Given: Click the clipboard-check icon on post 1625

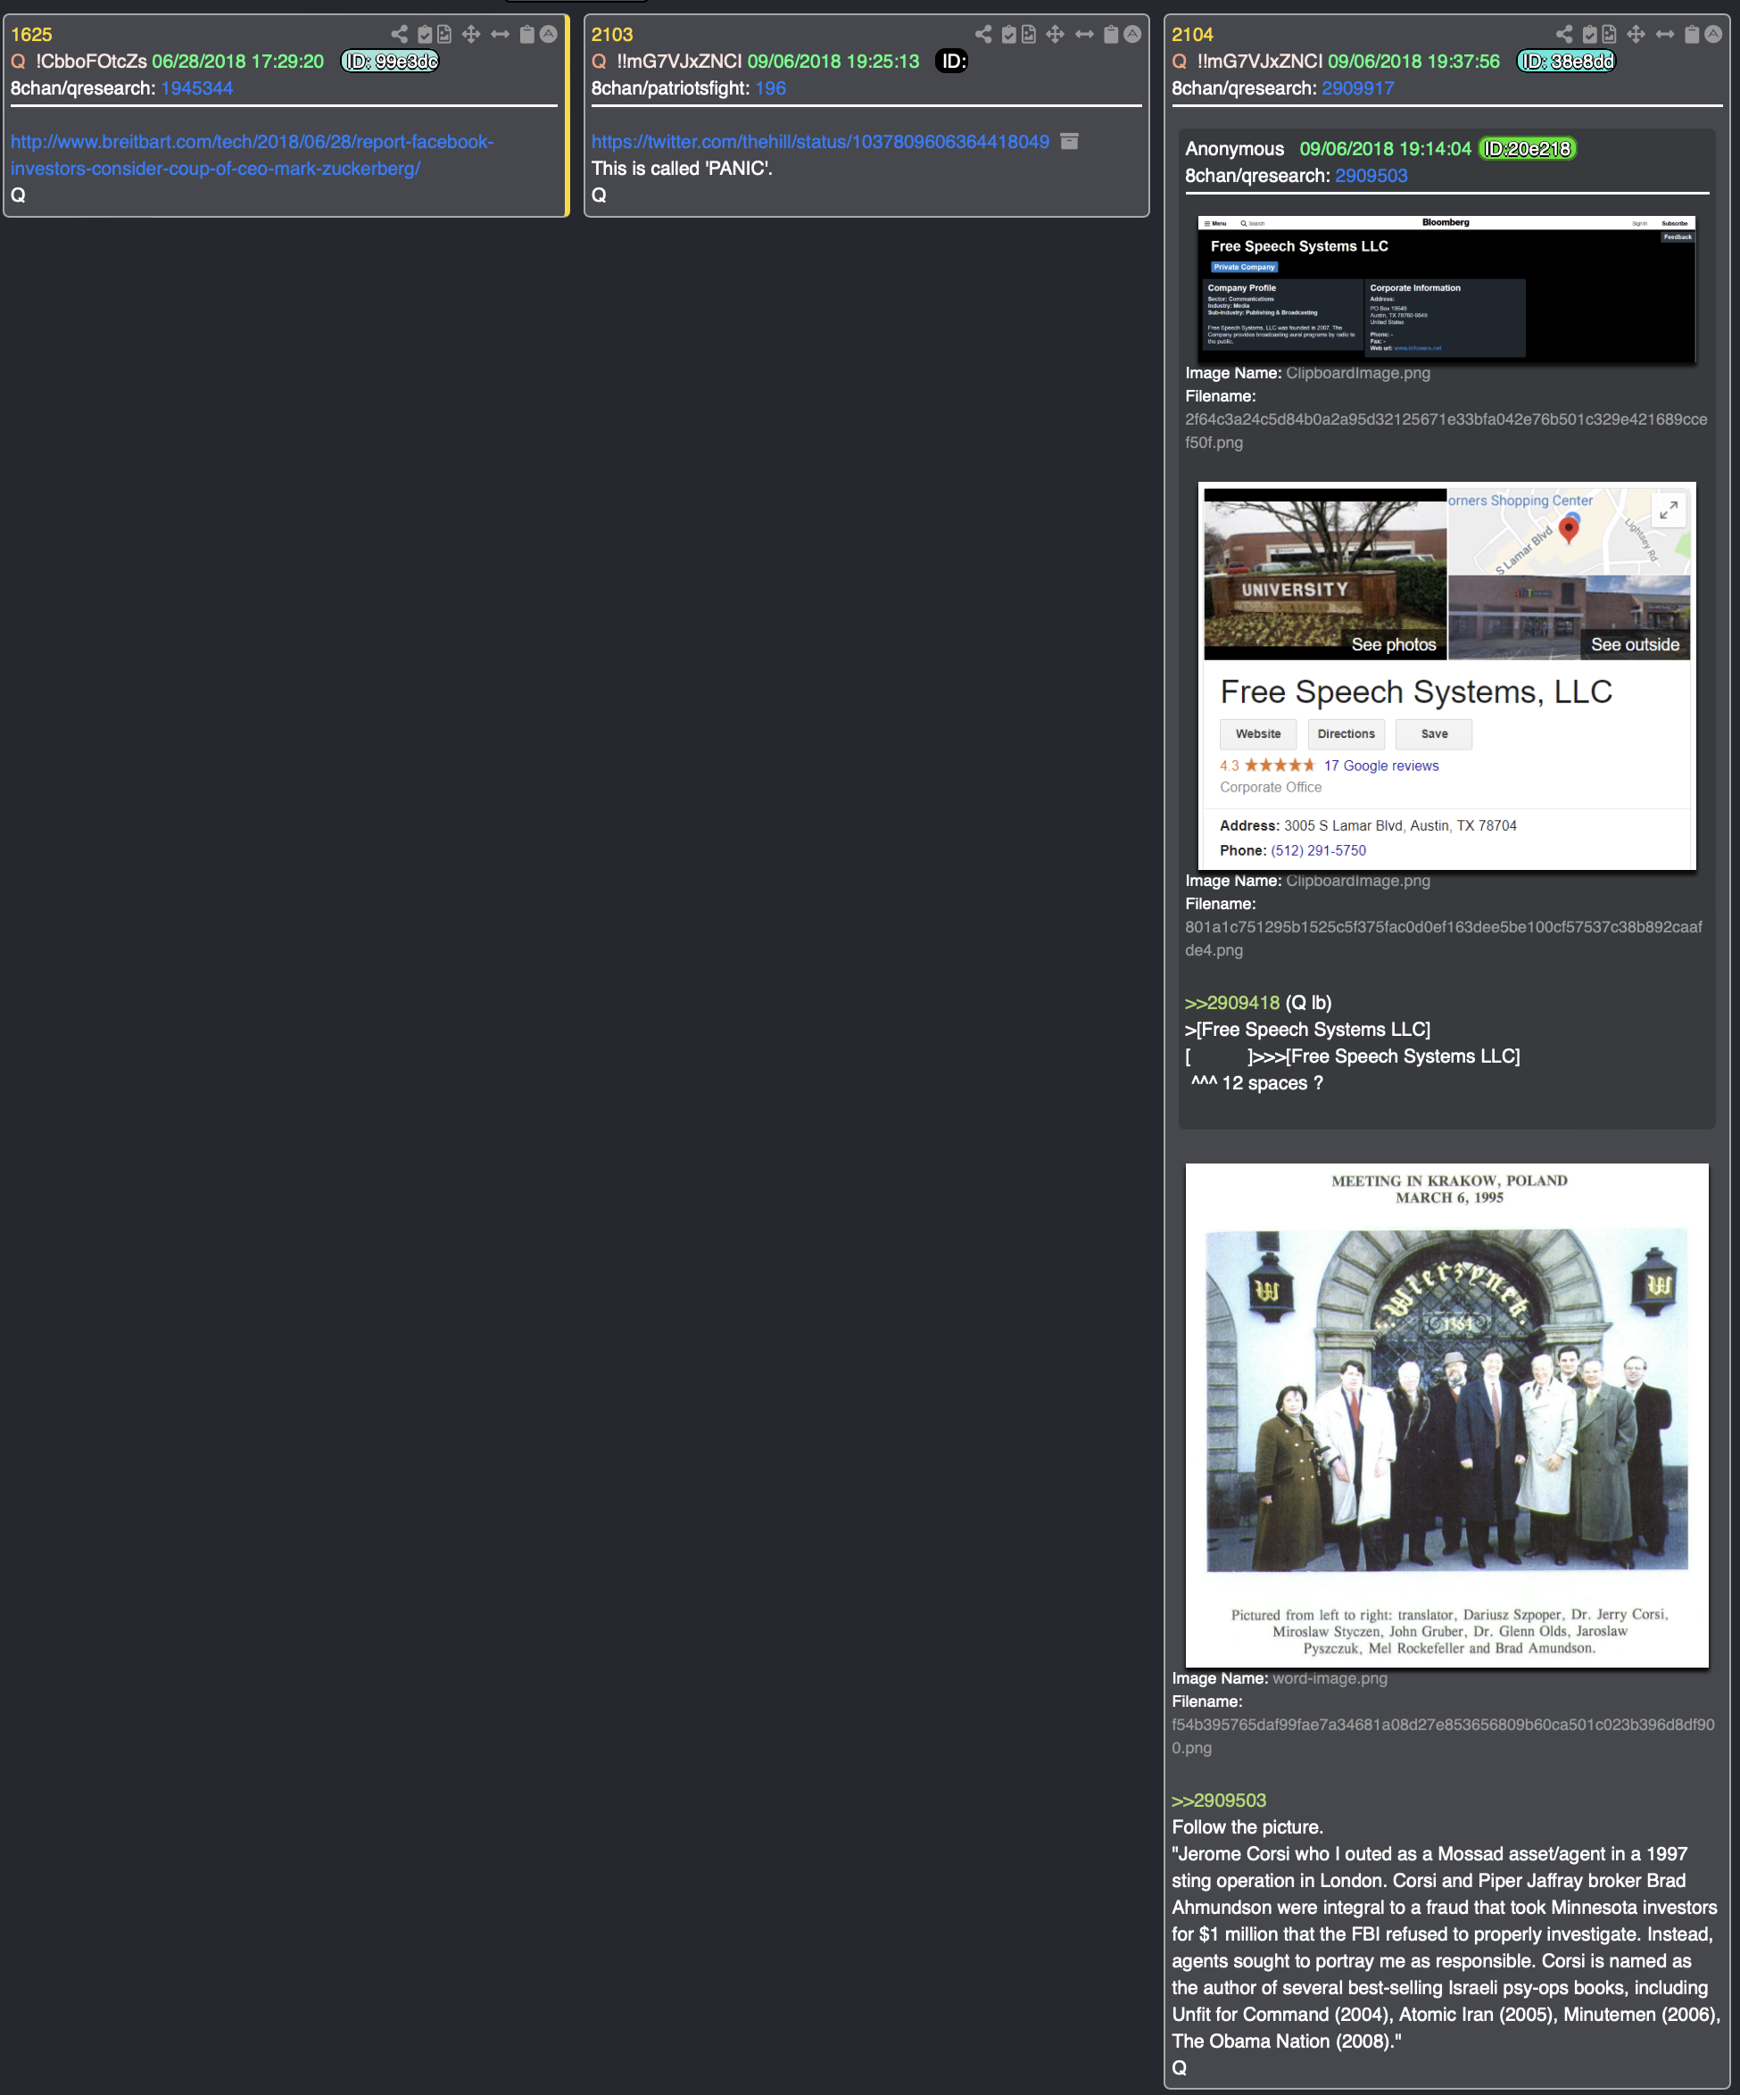Looking at the screenshot, I should pos(424,34).
